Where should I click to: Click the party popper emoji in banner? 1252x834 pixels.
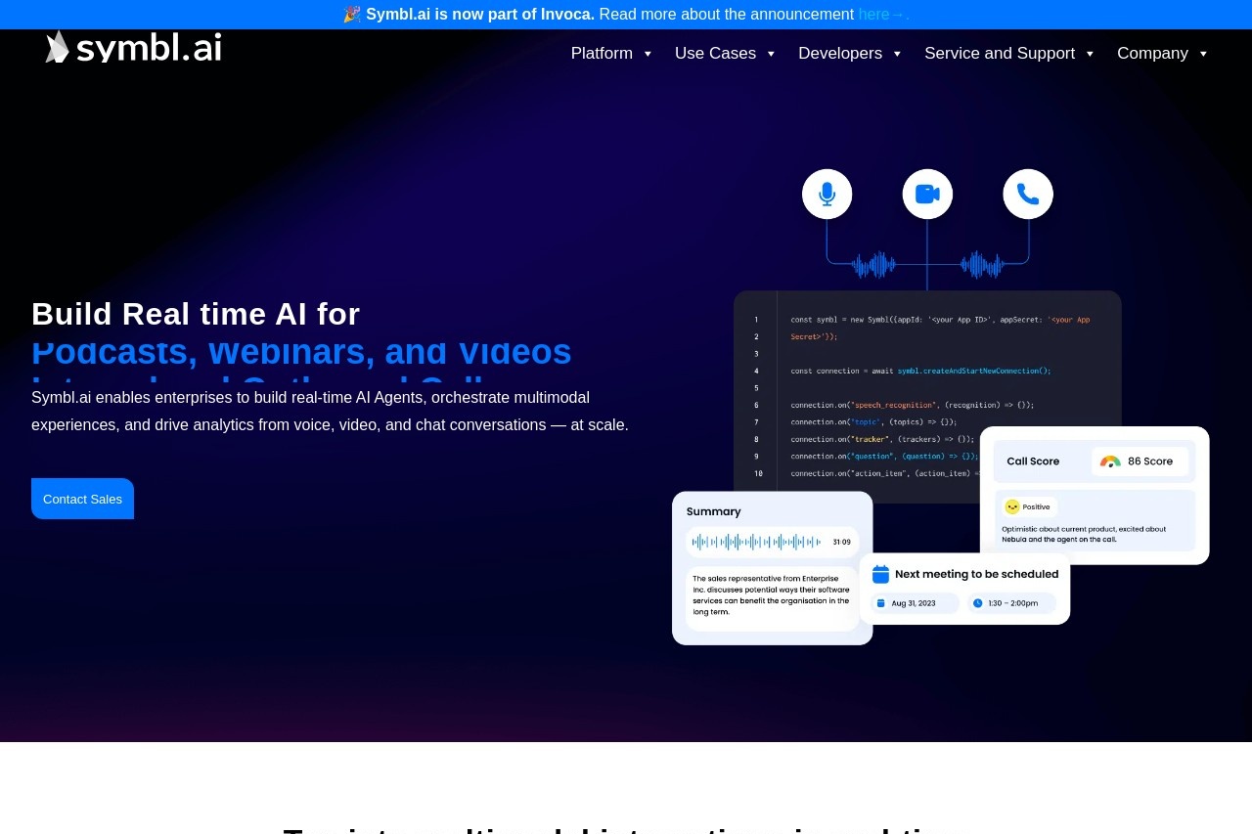coord(352,14)
